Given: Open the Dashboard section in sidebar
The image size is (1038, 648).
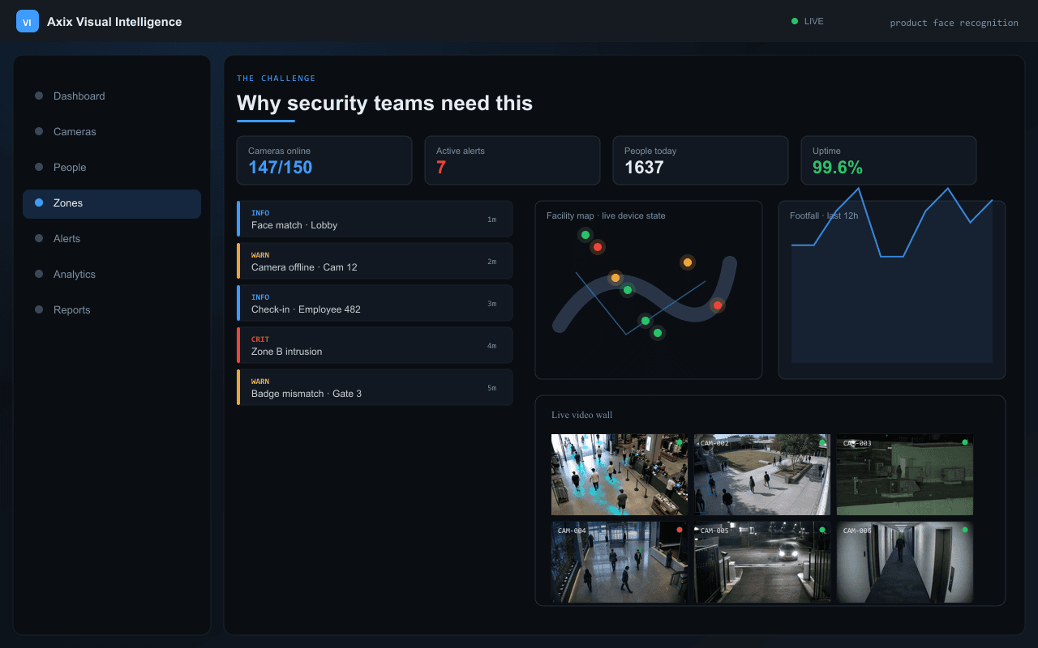Looking at the screenshot, I should tap(112, 96).
